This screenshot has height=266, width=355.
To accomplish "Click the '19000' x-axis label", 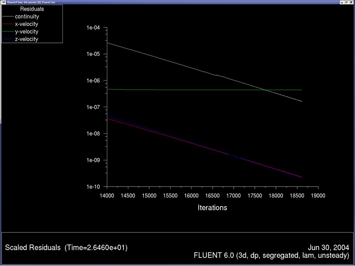I will (x=318, y=196).
